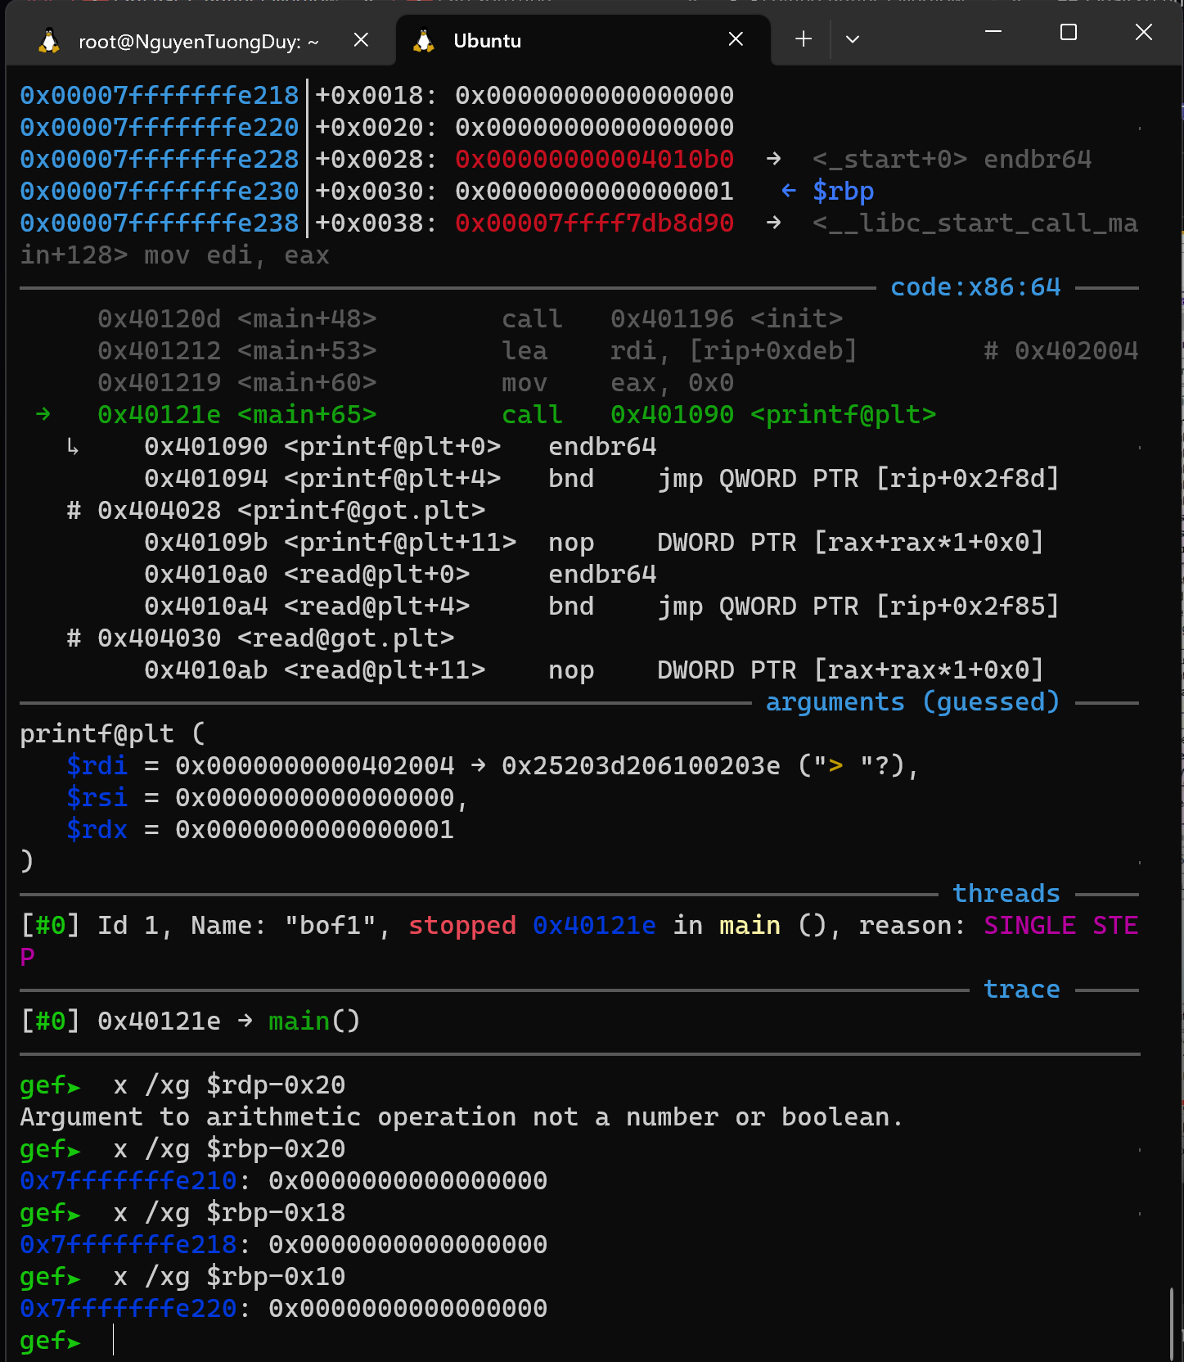The width and height of the screenshot is (1184, 1362).
Task: Close the Ubuntu tab
Action: [736, 39]
